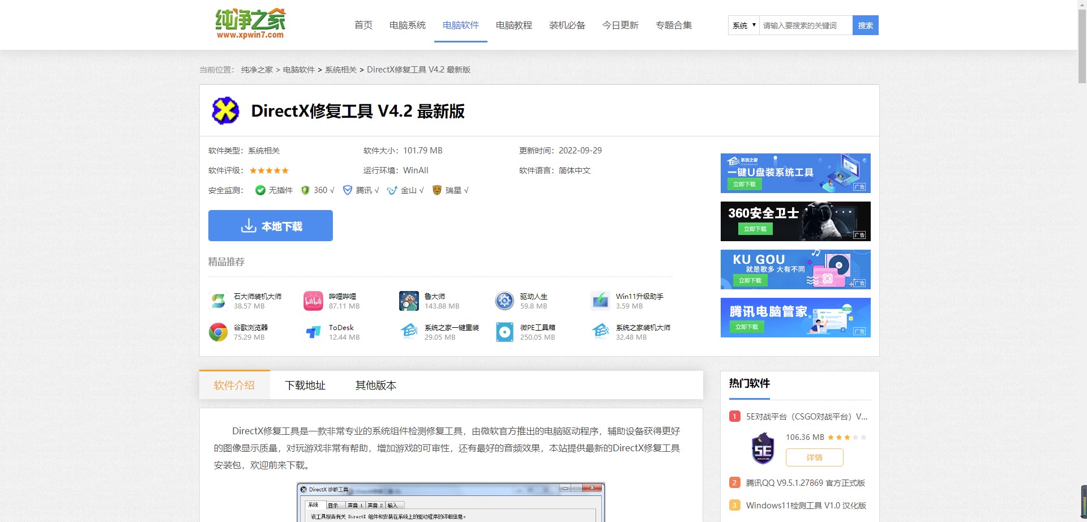Click the five-star software rating
This screenshot has height=522, width=1087.
pos(269,170)
